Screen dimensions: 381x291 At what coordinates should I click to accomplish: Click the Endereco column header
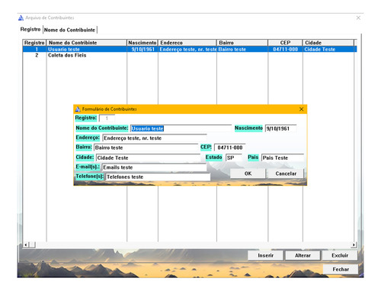187,43
